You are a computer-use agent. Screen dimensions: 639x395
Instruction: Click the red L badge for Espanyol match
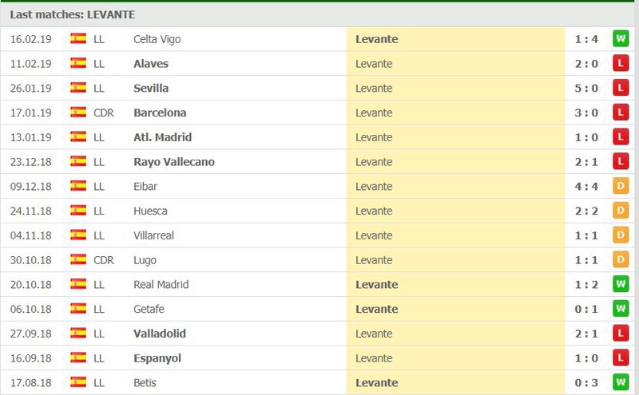pos(621,358)
